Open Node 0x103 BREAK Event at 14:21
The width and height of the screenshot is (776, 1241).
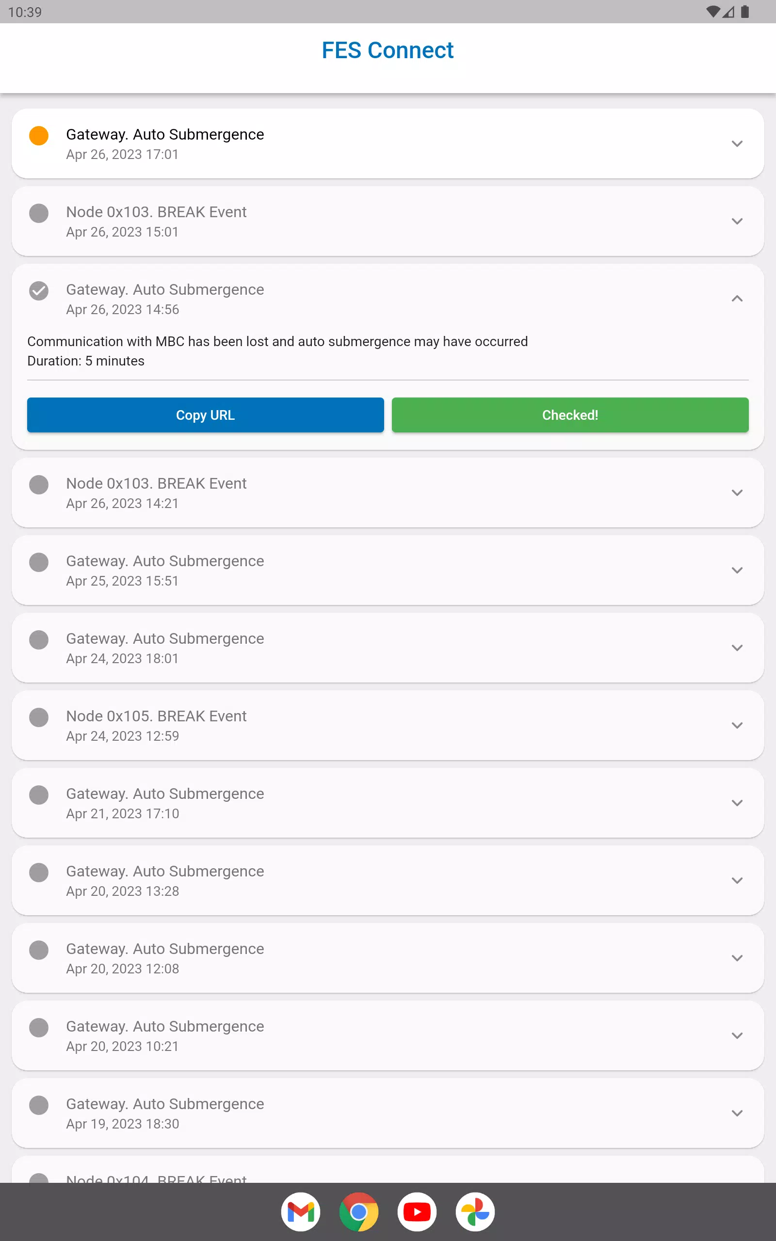388,493
